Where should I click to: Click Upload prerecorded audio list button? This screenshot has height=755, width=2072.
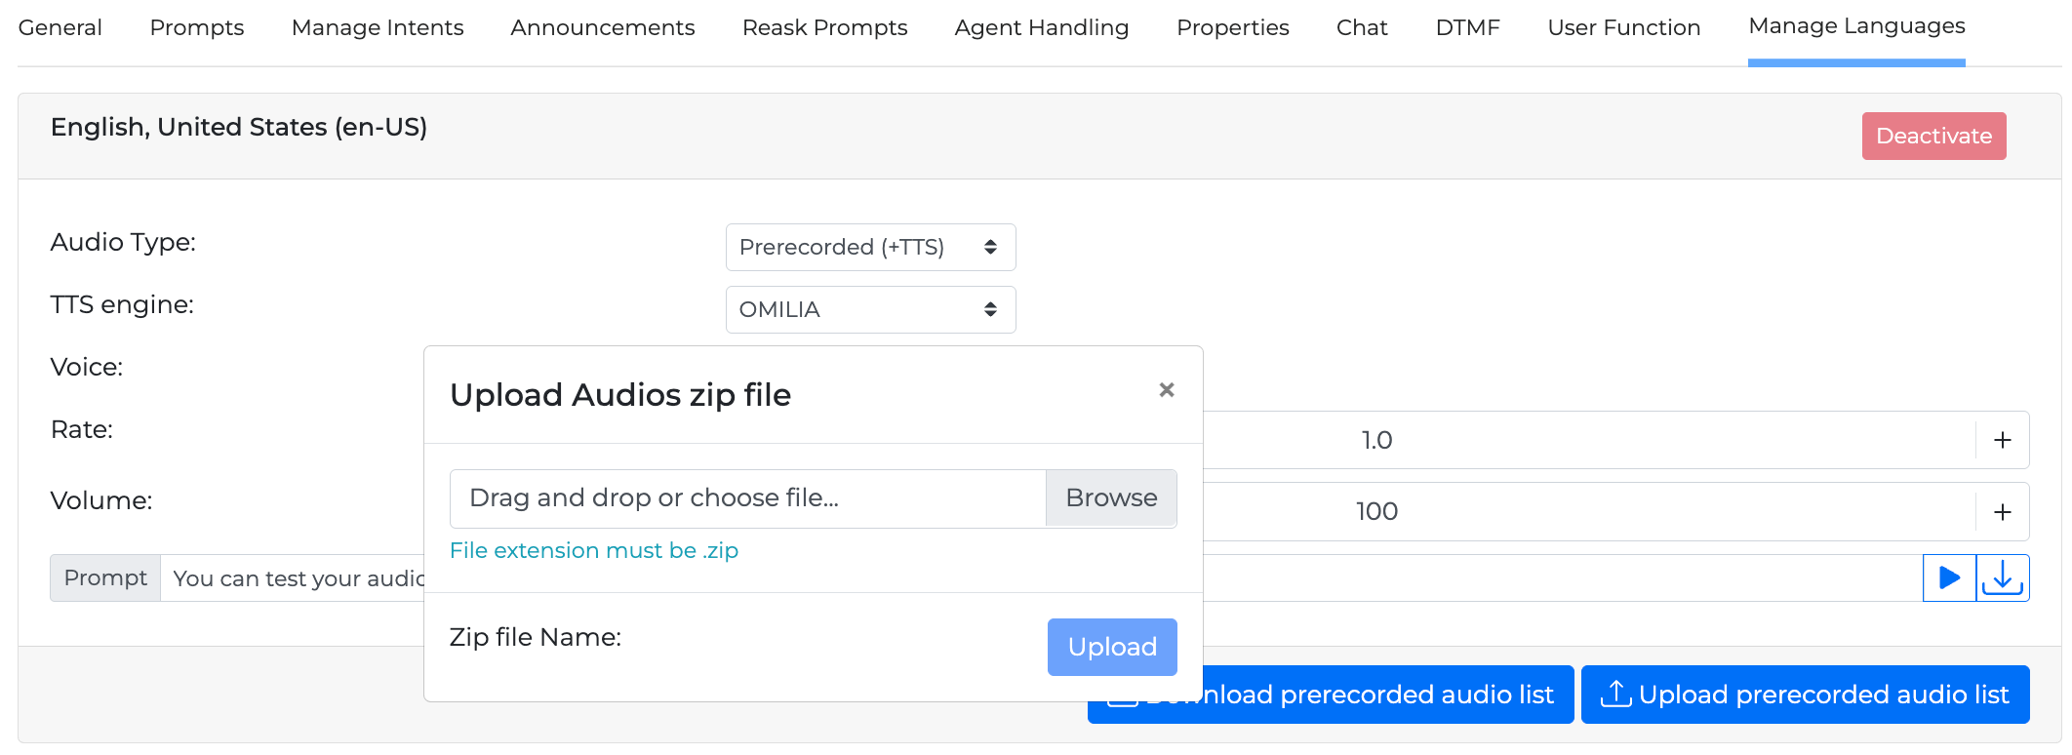pos(1805,695)
